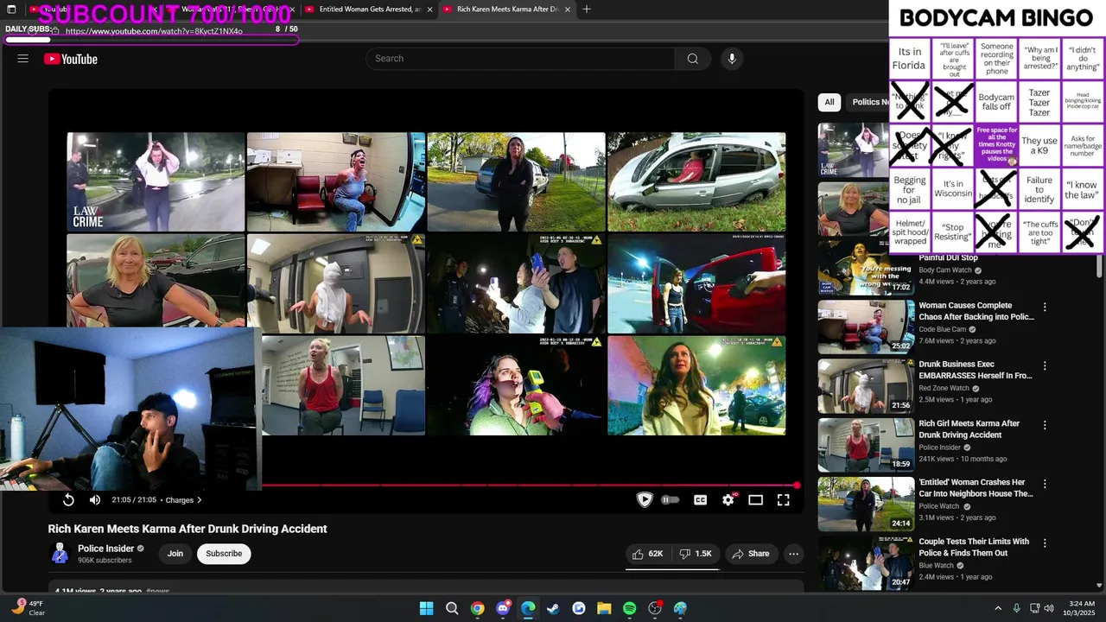This screenshot has height=622, width=1106.
Task: Open options for Drunk Business Exec video
Action: coord(1045,366)
